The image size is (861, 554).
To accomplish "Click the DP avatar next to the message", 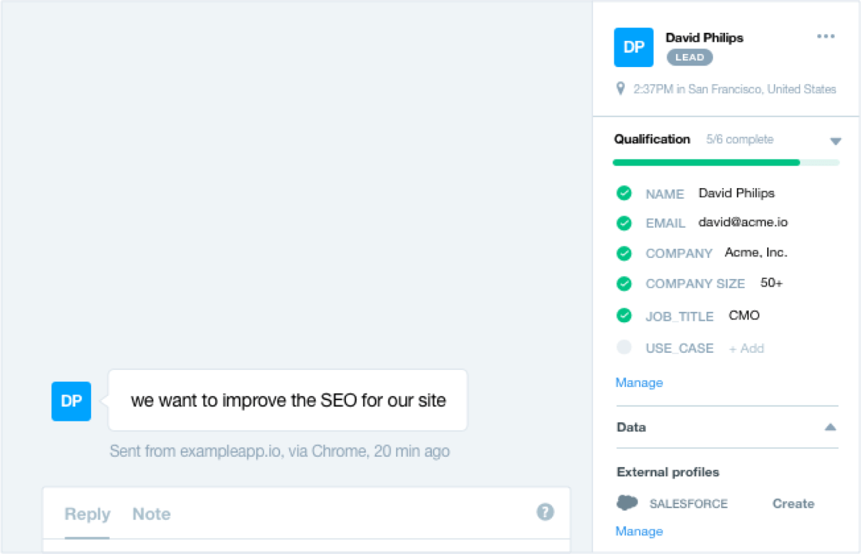I will coord(71,401).
